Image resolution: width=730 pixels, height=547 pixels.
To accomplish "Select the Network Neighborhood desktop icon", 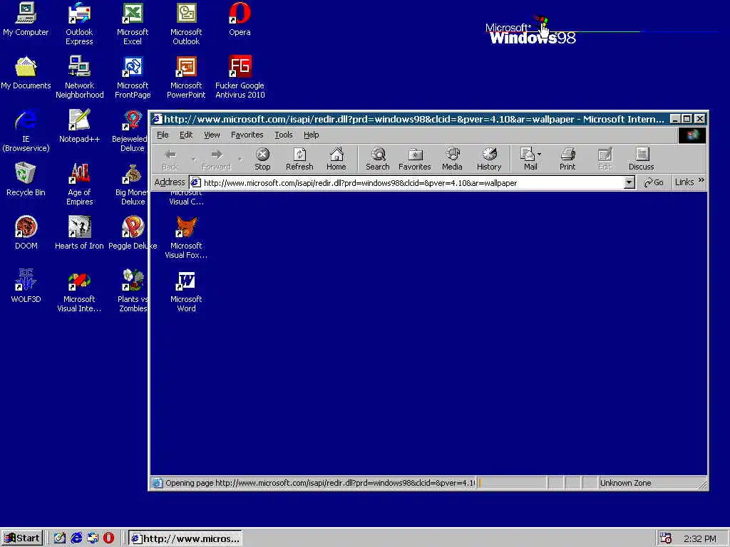I will (79, 77).
